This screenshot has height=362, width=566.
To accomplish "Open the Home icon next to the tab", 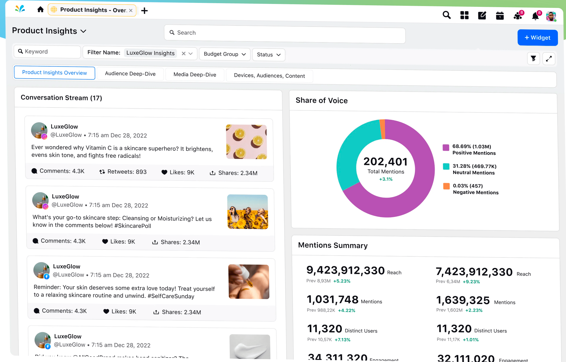I will (x=40, y=9).
